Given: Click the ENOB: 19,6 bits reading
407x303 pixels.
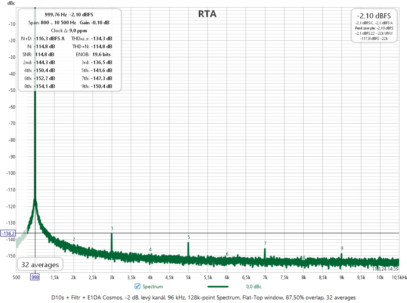Looking at the screenshot, I should [x=93, y=55].
